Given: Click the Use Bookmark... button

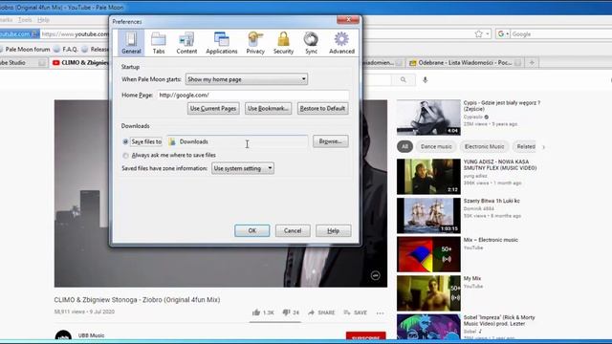Looking at the screenshot, I should pos(268,108).
